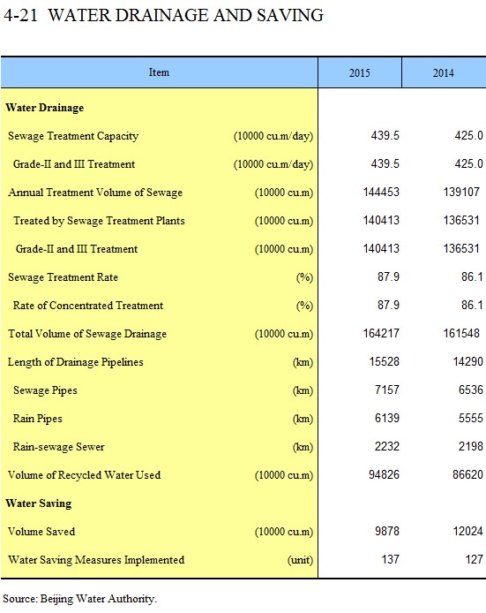Click the Water Saving section heading
486x613 pixels.
pos(38,503)
